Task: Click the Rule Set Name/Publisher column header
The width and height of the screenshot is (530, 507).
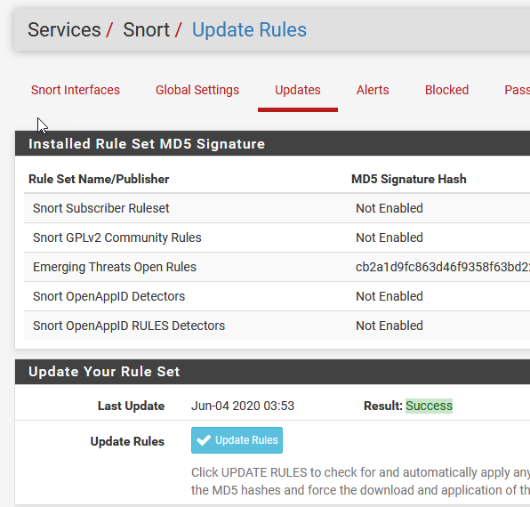Action: pyautogui.click(x=99, y=179)
